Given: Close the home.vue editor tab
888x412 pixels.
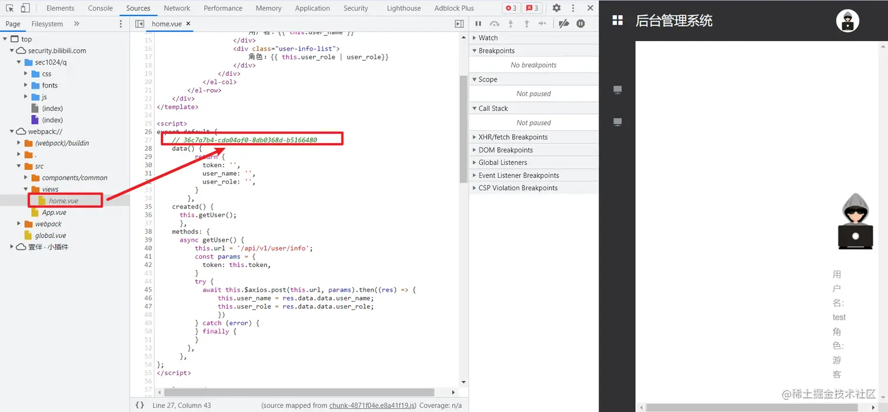Looking at the screenshot, I should coord(188,23).
